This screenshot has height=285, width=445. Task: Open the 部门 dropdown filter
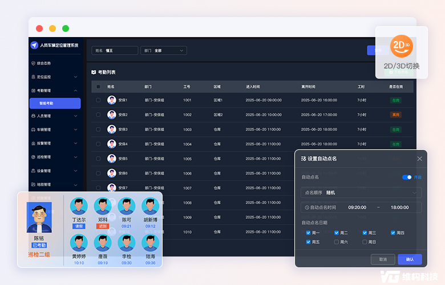pos(164,51)
